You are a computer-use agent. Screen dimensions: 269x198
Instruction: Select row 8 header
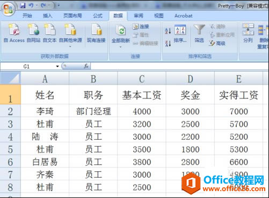coord(10,187)
